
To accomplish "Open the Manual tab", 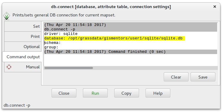I will 23,67.
